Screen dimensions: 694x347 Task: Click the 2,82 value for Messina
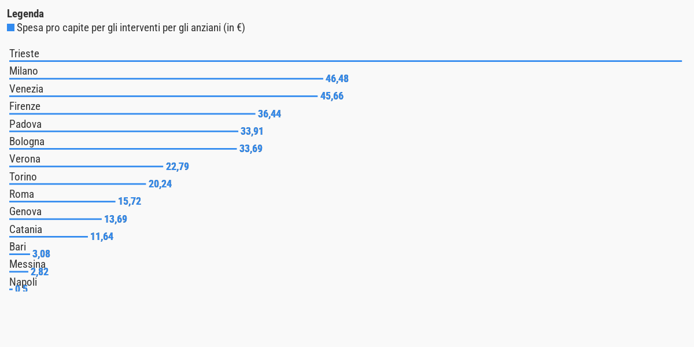coord(40,272)
